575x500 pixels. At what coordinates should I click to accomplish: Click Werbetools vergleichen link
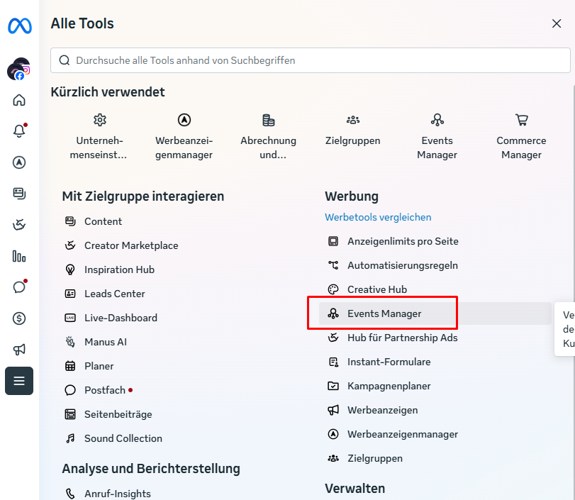(378, 217)
